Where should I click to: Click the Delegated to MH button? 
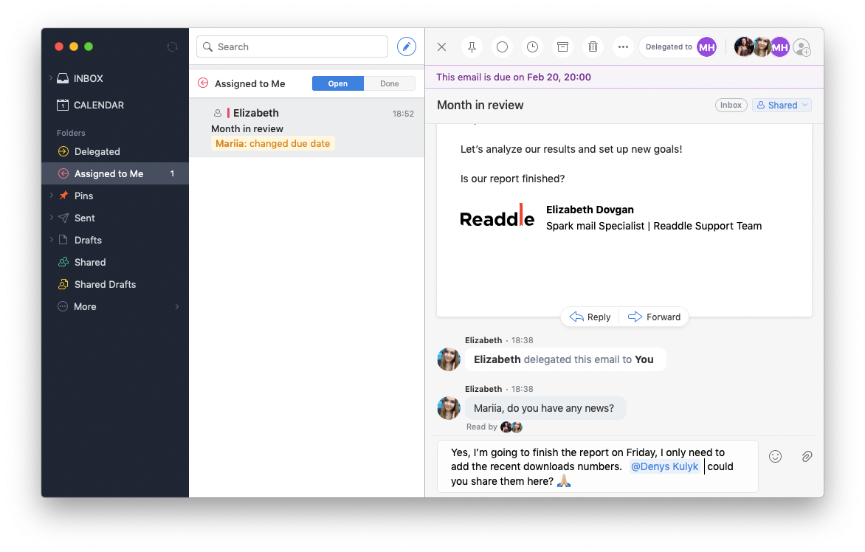click(679, 47)
